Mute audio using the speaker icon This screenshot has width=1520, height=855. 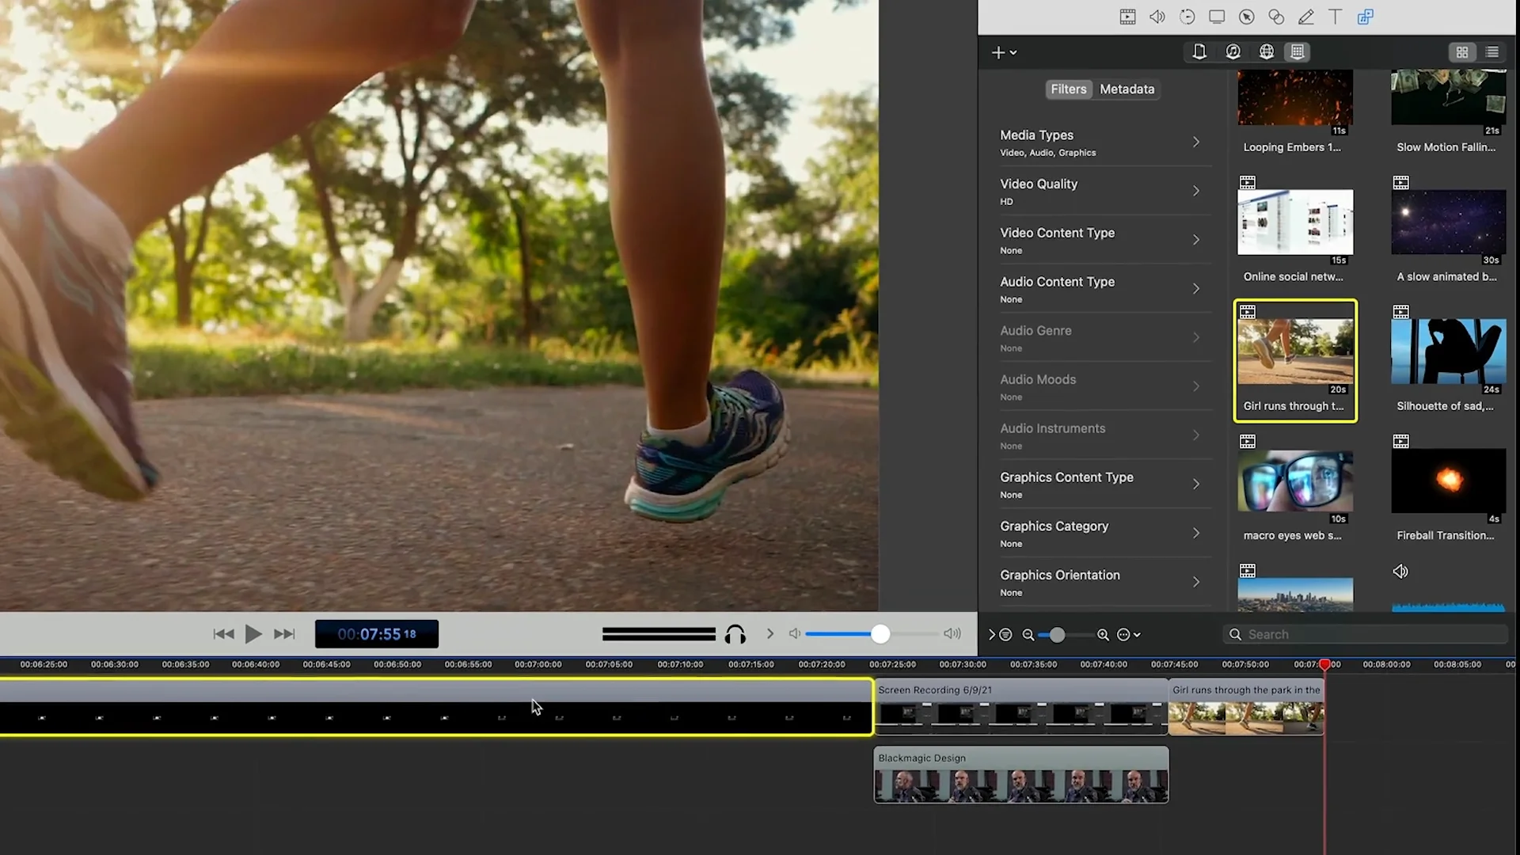pos(796,633)
